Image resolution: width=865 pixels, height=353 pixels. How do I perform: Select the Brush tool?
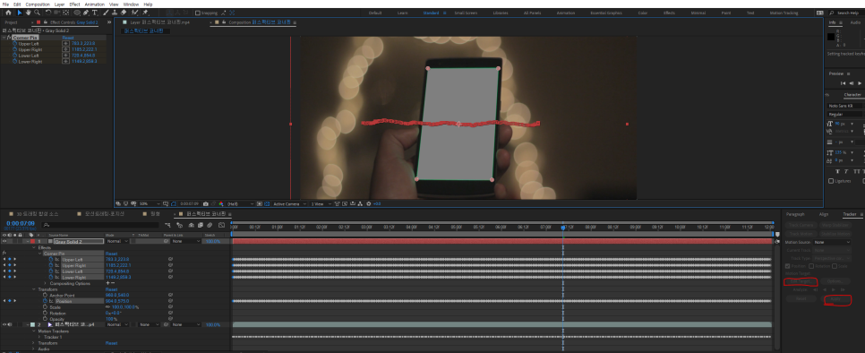click(x=106, y=13)
